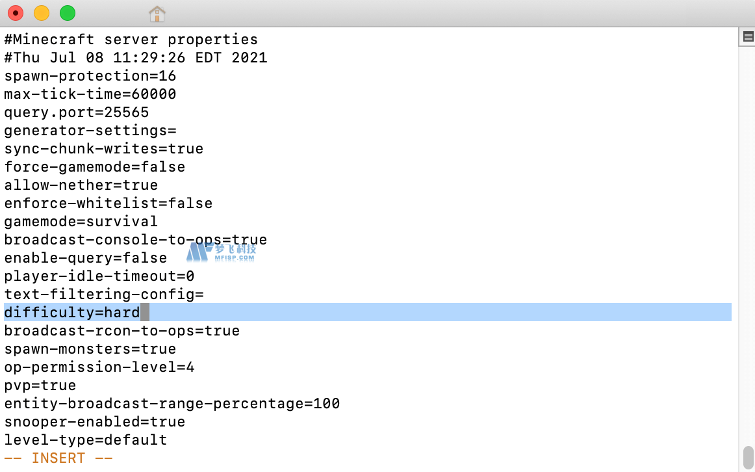Click the home folder icon in title bar
The image size is (755, 472).
[157, 14]
